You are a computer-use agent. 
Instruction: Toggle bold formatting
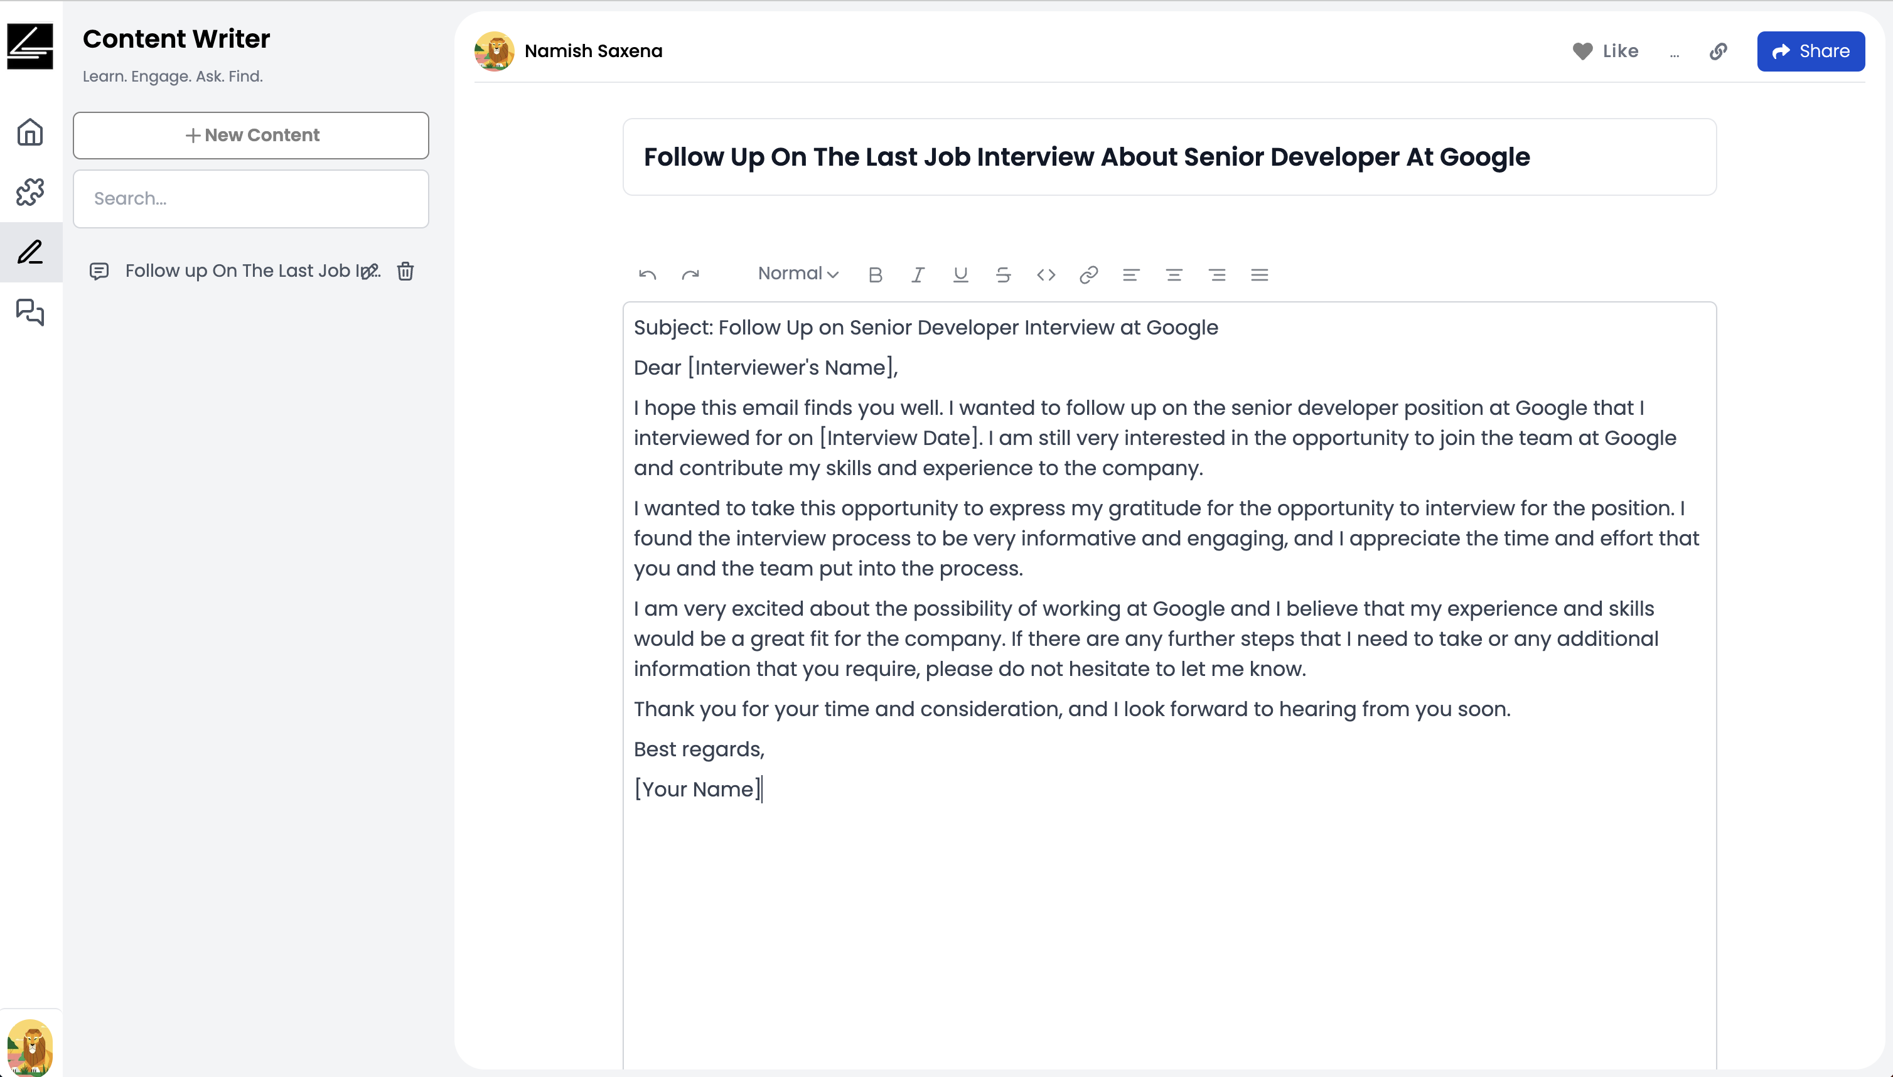click(x=875, y=274)
